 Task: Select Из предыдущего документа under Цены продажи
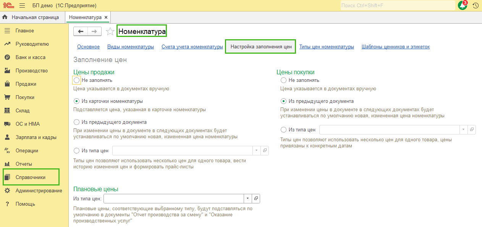[76, 122]
